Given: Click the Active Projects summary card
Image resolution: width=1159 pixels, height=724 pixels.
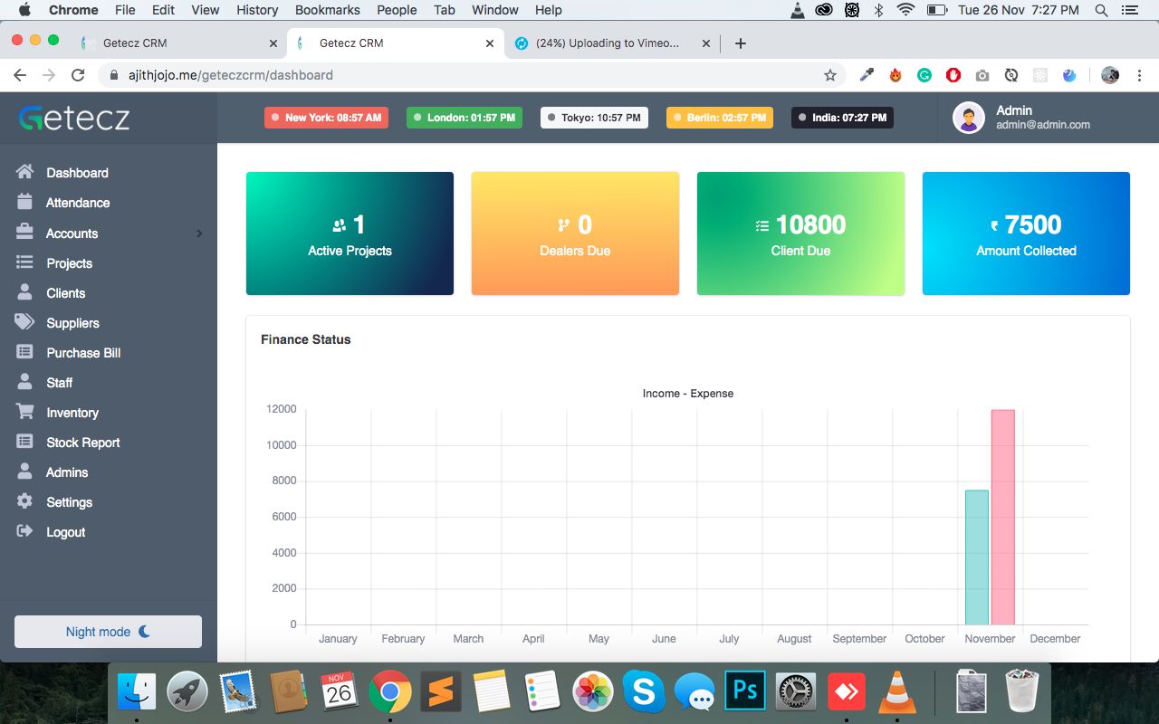Looking at the screenshot, I should (350, 233).
